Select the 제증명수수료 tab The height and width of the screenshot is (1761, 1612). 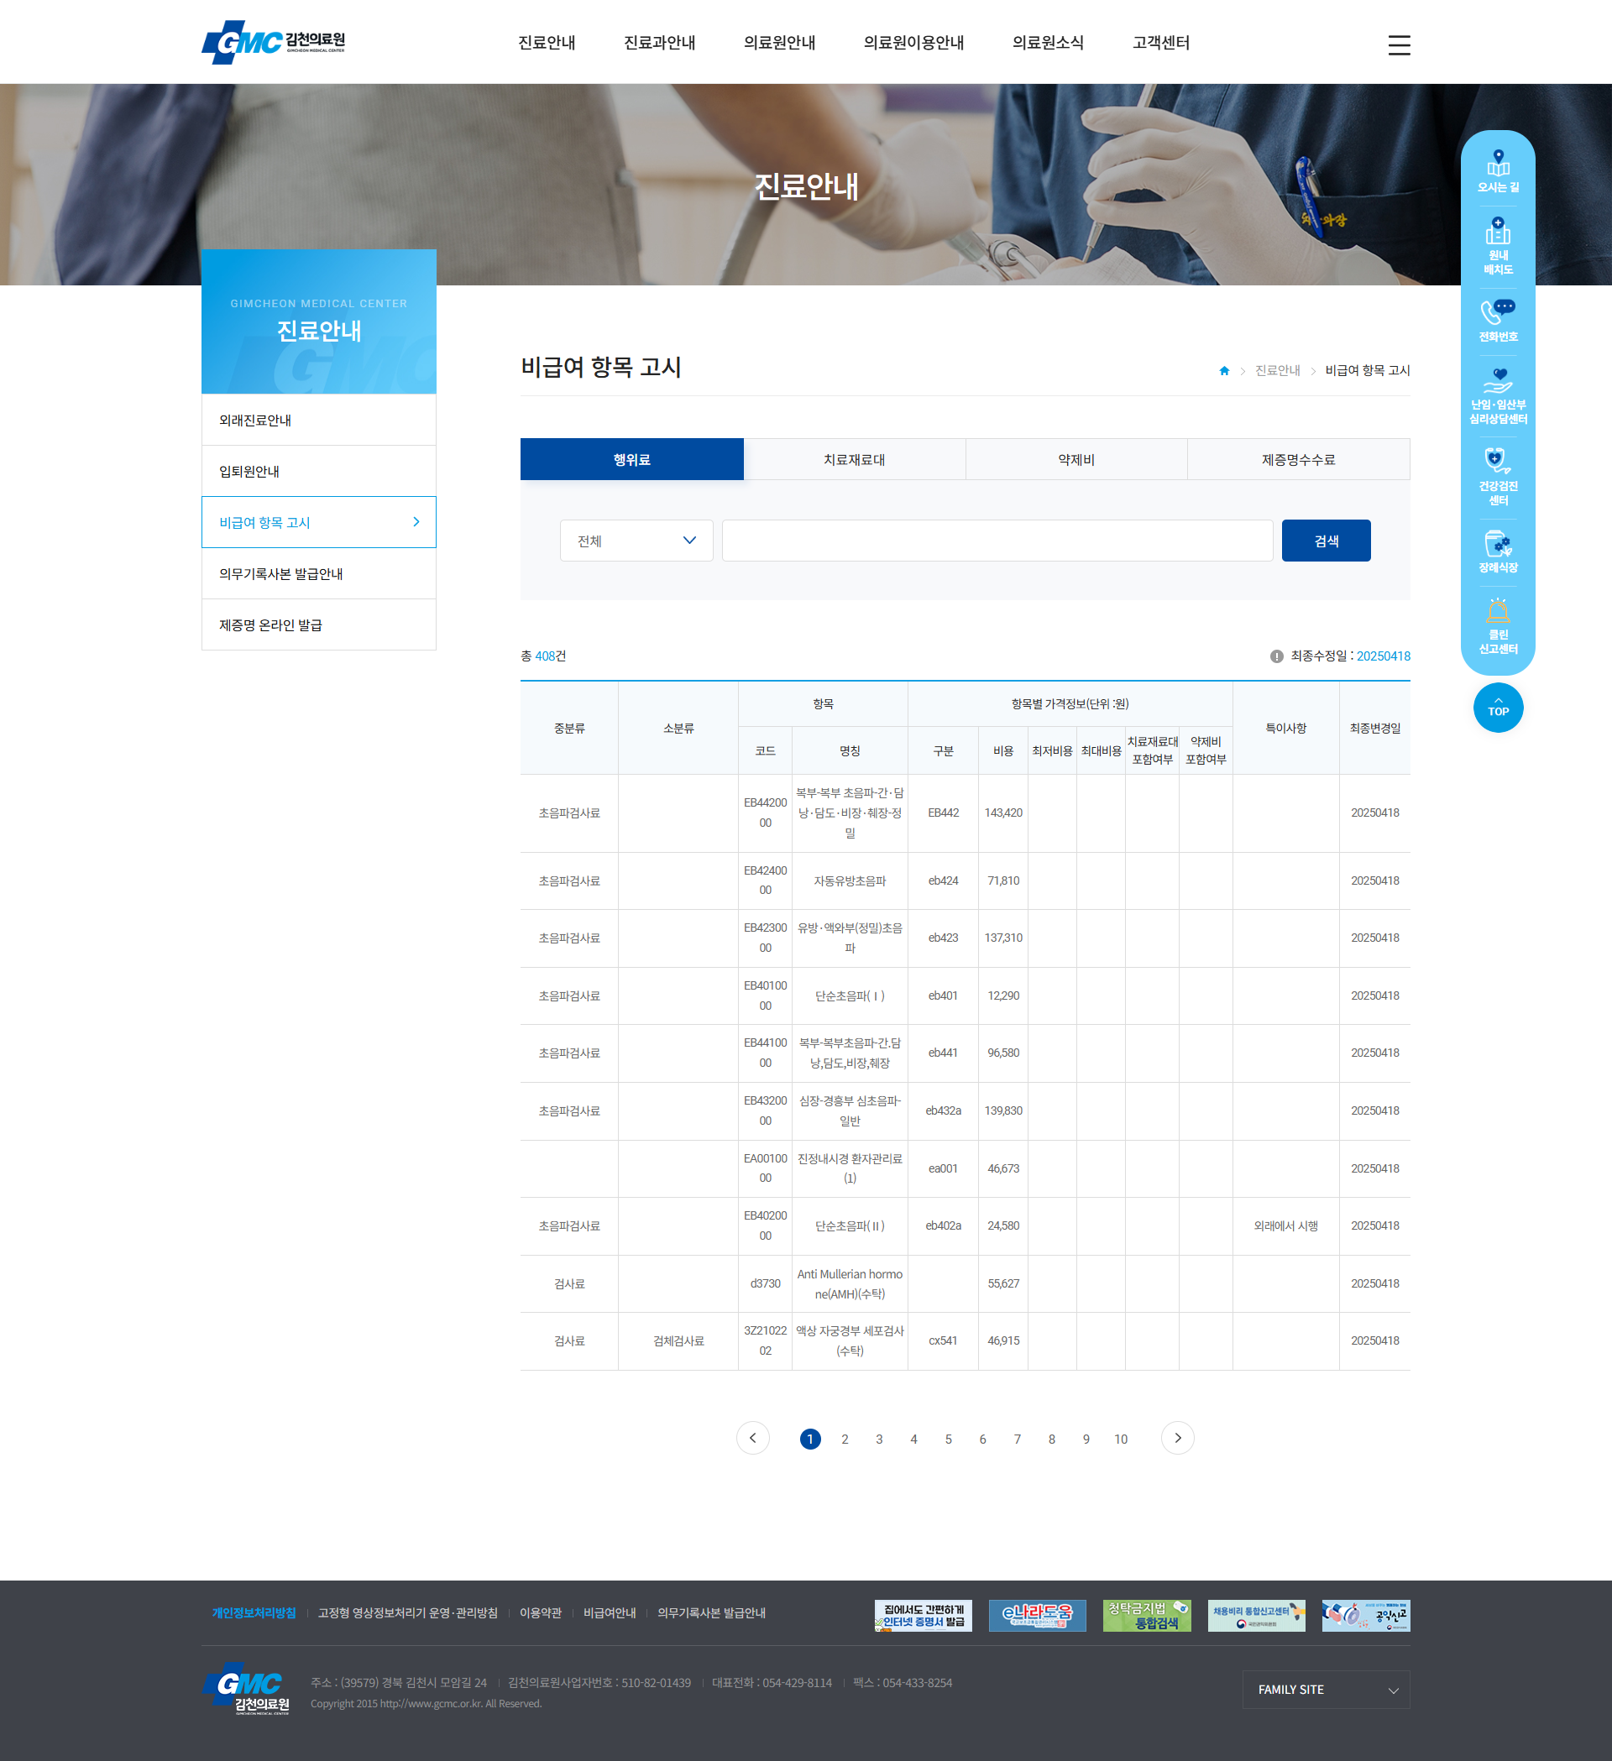tap(1297, 459)
